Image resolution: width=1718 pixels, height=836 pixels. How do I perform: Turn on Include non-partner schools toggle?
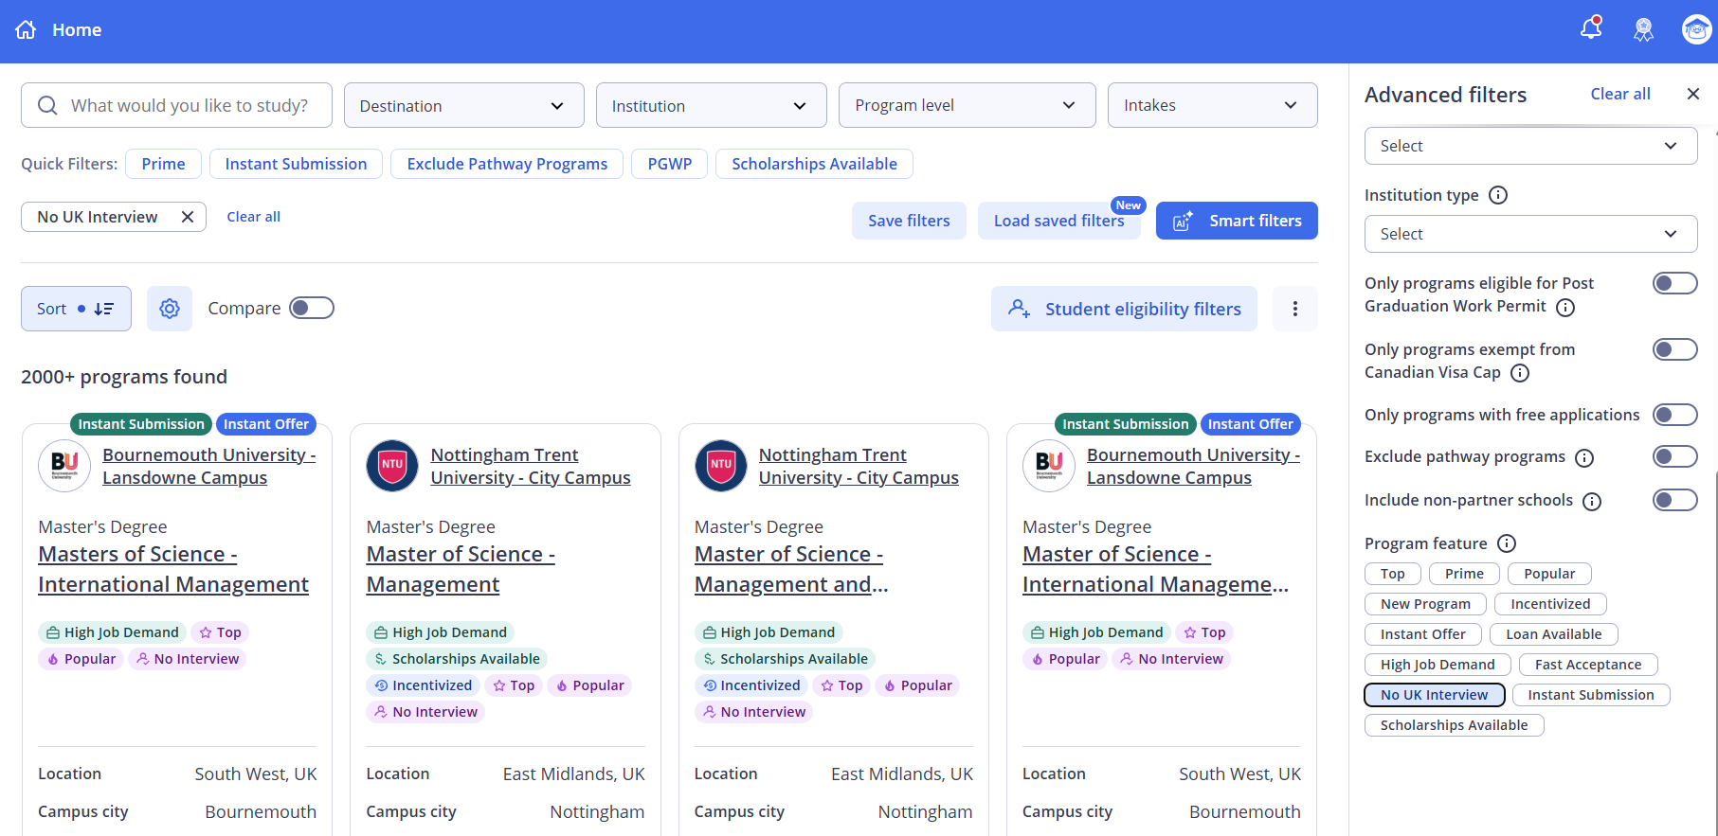coord(1674,500)
